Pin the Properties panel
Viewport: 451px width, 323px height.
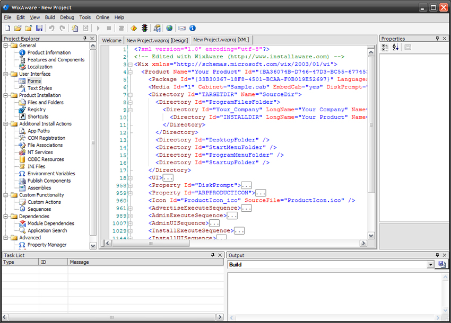(x=437, y=39)
